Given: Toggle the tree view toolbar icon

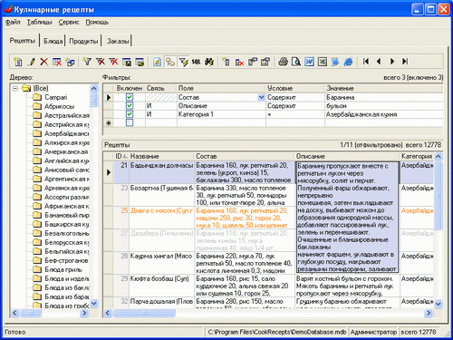Looking at the screenshot, I should 170,62.
